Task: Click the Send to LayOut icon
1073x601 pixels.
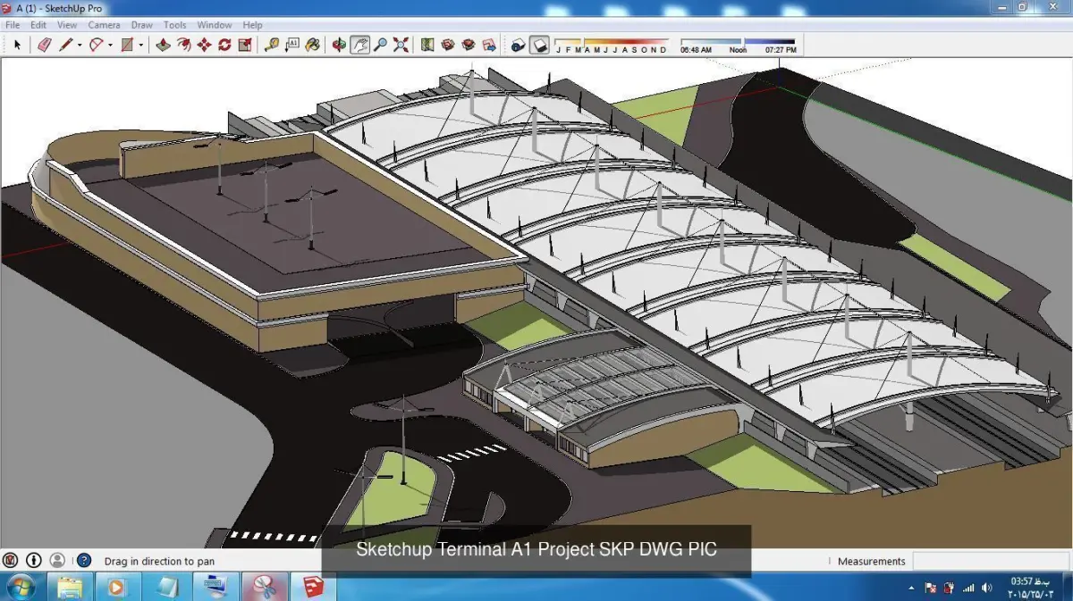Action: pyautogui.click(x=489, y=45)
